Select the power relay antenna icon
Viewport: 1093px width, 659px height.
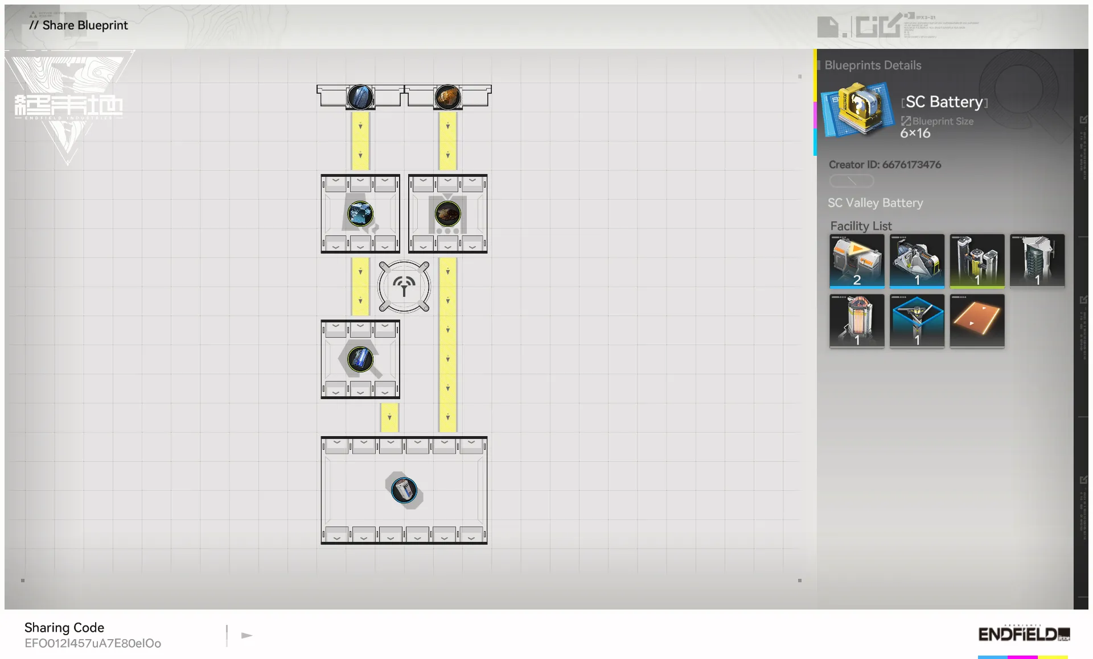tap(404, 287)
